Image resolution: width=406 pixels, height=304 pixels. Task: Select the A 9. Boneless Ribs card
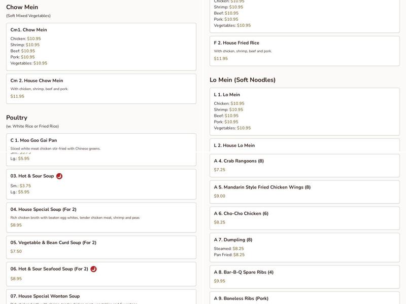click(x=304, y=298)
